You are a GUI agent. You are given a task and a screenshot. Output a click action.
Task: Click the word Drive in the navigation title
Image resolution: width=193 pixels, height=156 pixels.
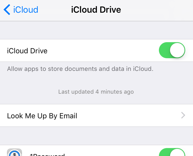tap(110, 10)
